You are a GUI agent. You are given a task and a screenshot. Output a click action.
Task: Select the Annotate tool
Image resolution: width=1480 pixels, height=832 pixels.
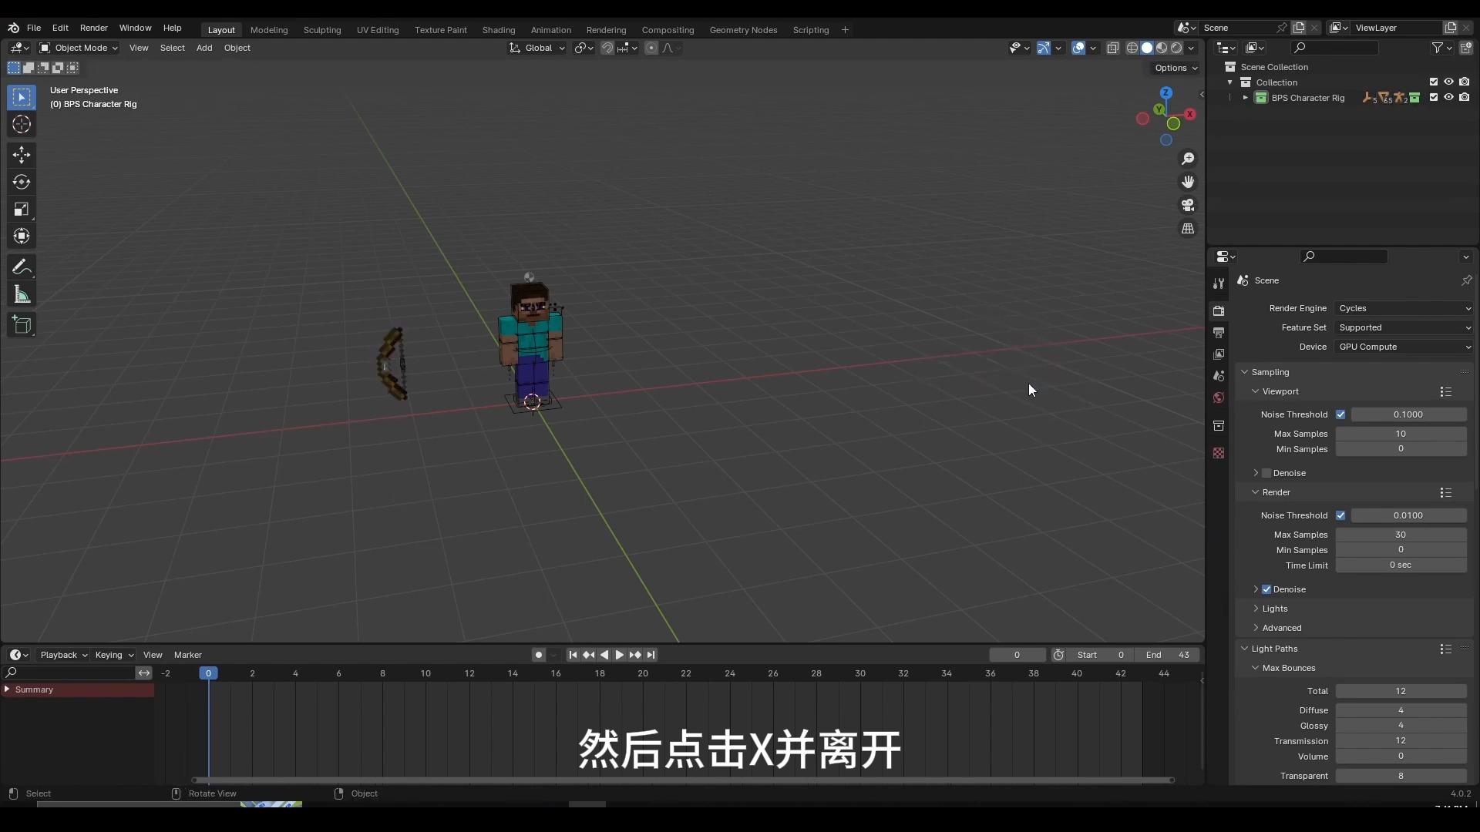point(21,267)
